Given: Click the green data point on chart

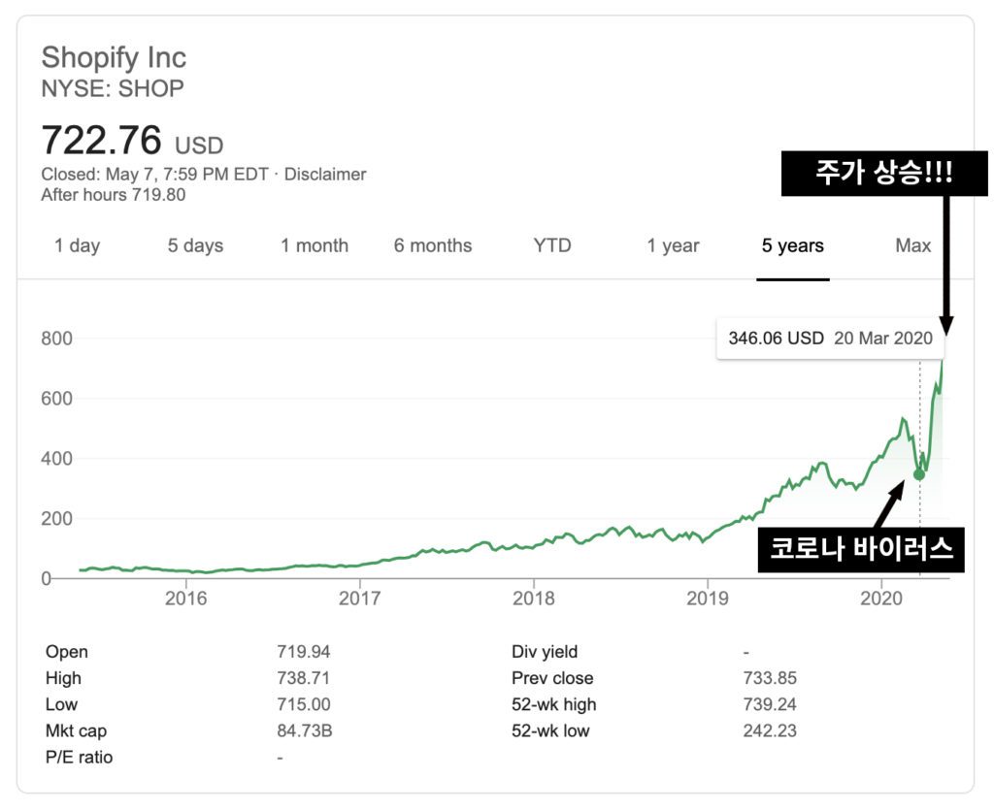Looking at the screenshot, I should click(919, 474).
